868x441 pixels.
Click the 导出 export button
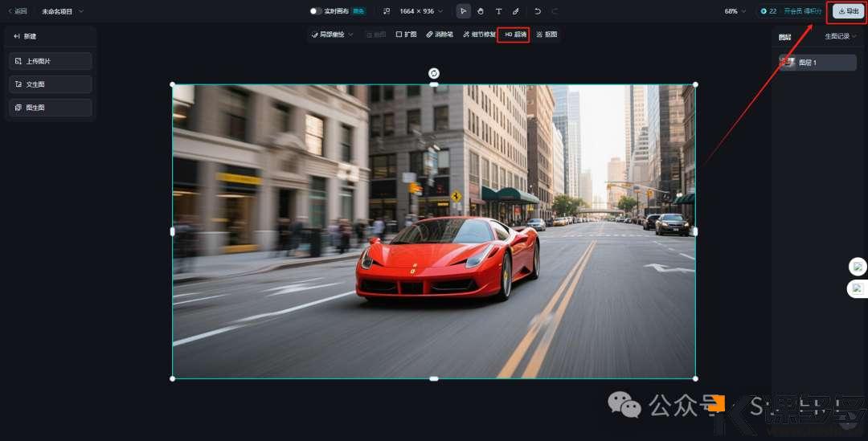[849, 11]
